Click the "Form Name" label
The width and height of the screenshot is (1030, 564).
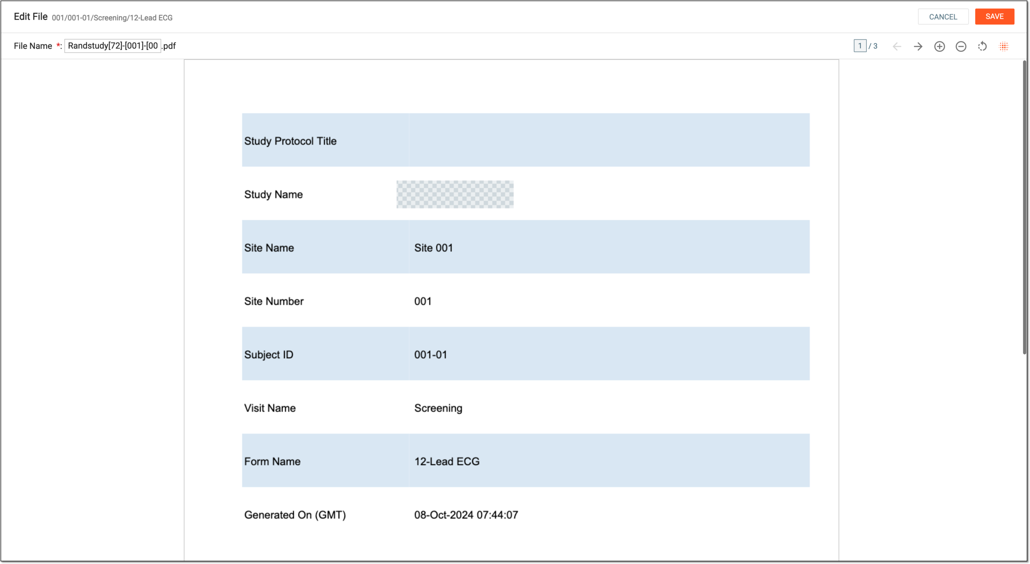(272, 461)
